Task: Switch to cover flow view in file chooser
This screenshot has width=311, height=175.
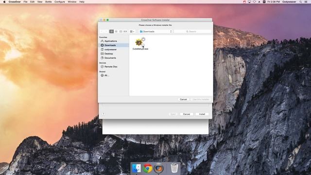Action: [x=125, y=31]
